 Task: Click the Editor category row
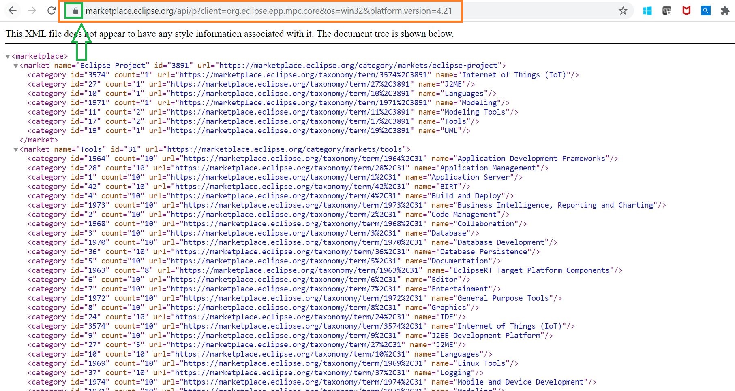[x=249, y=280]
